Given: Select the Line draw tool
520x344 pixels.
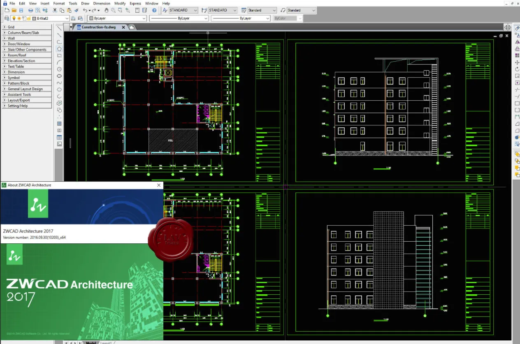Looking at the screenshot, I should (x=59, y=28).
